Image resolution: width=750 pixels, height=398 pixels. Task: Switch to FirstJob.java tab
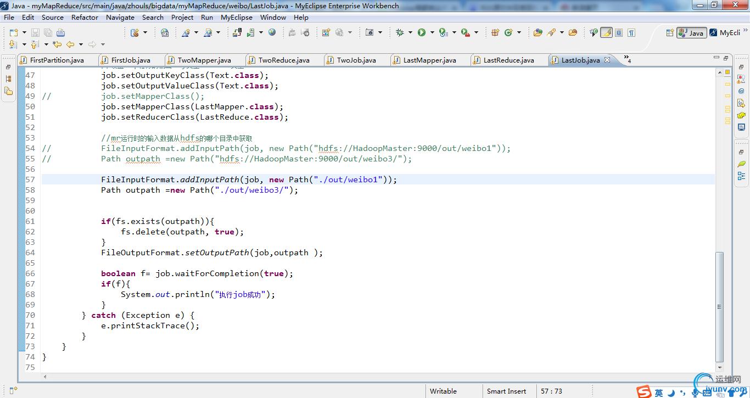point(131,60)
